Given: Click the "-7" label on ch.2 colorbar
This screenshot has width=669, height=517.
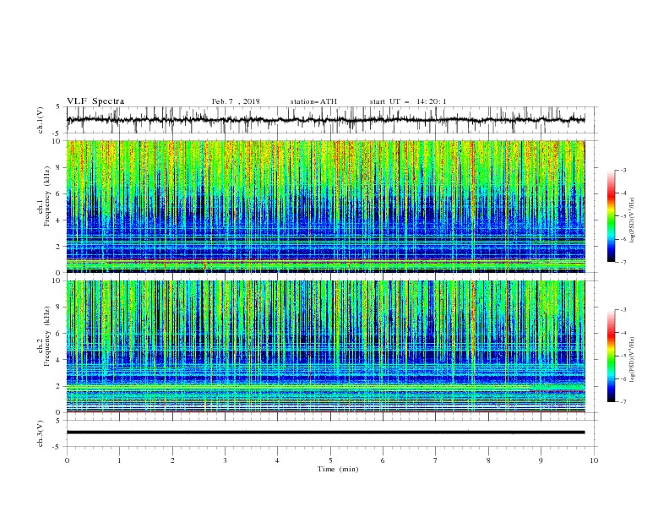Looking at the screenshot, I should click(623, 402).
